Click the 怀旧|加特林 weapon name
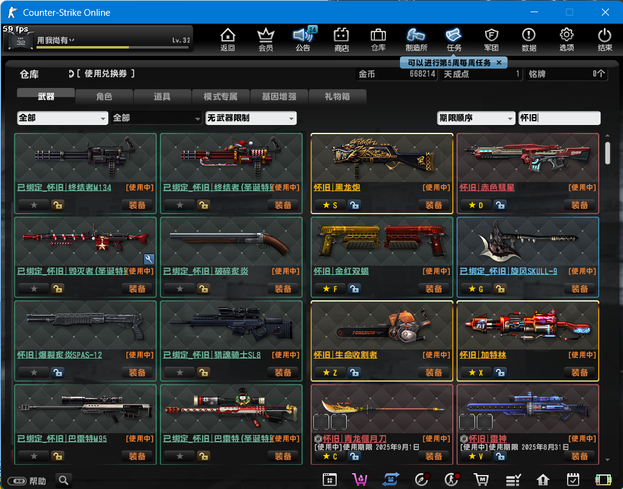623x489 pixels. [x=483, y=354]
